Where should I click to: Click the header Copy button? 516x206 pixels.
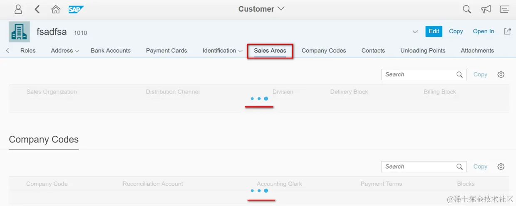[x=456, y=31]
